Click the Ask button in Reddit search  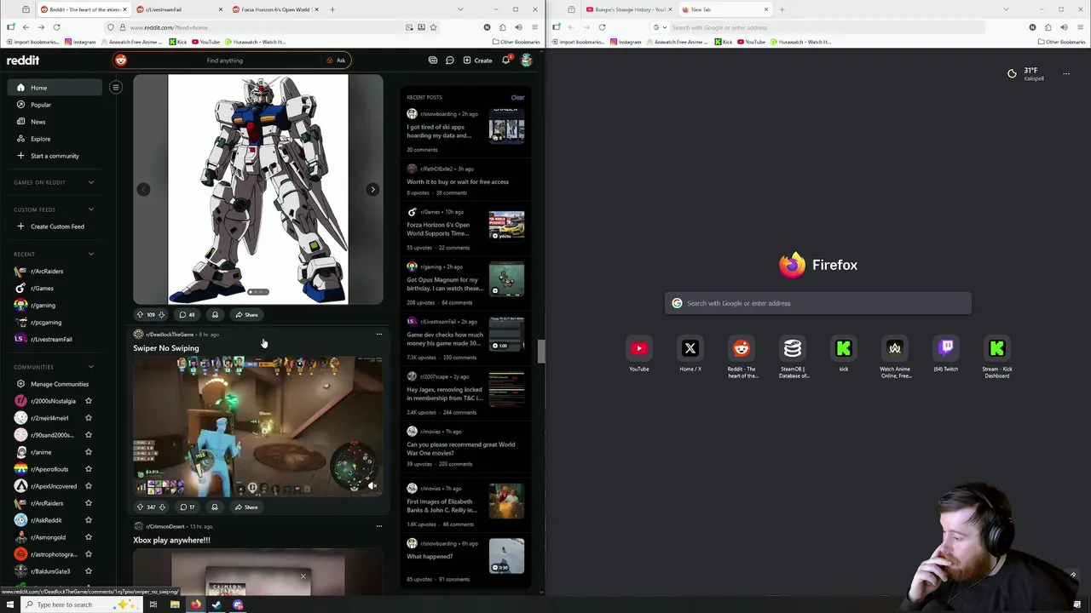(x=336, y=60)
